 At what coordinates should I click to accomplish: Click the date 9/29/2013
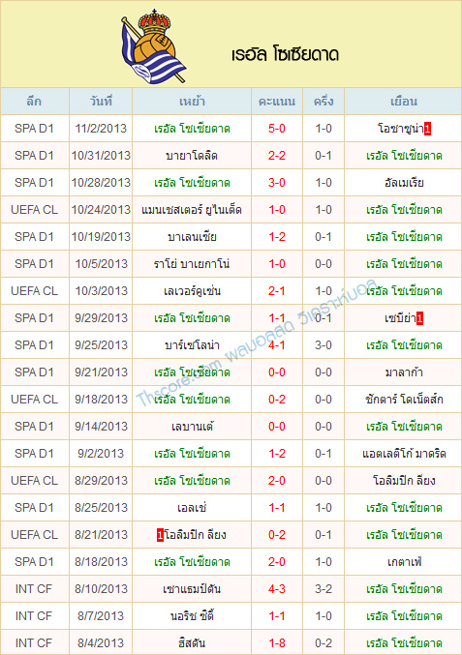point(101,318)
